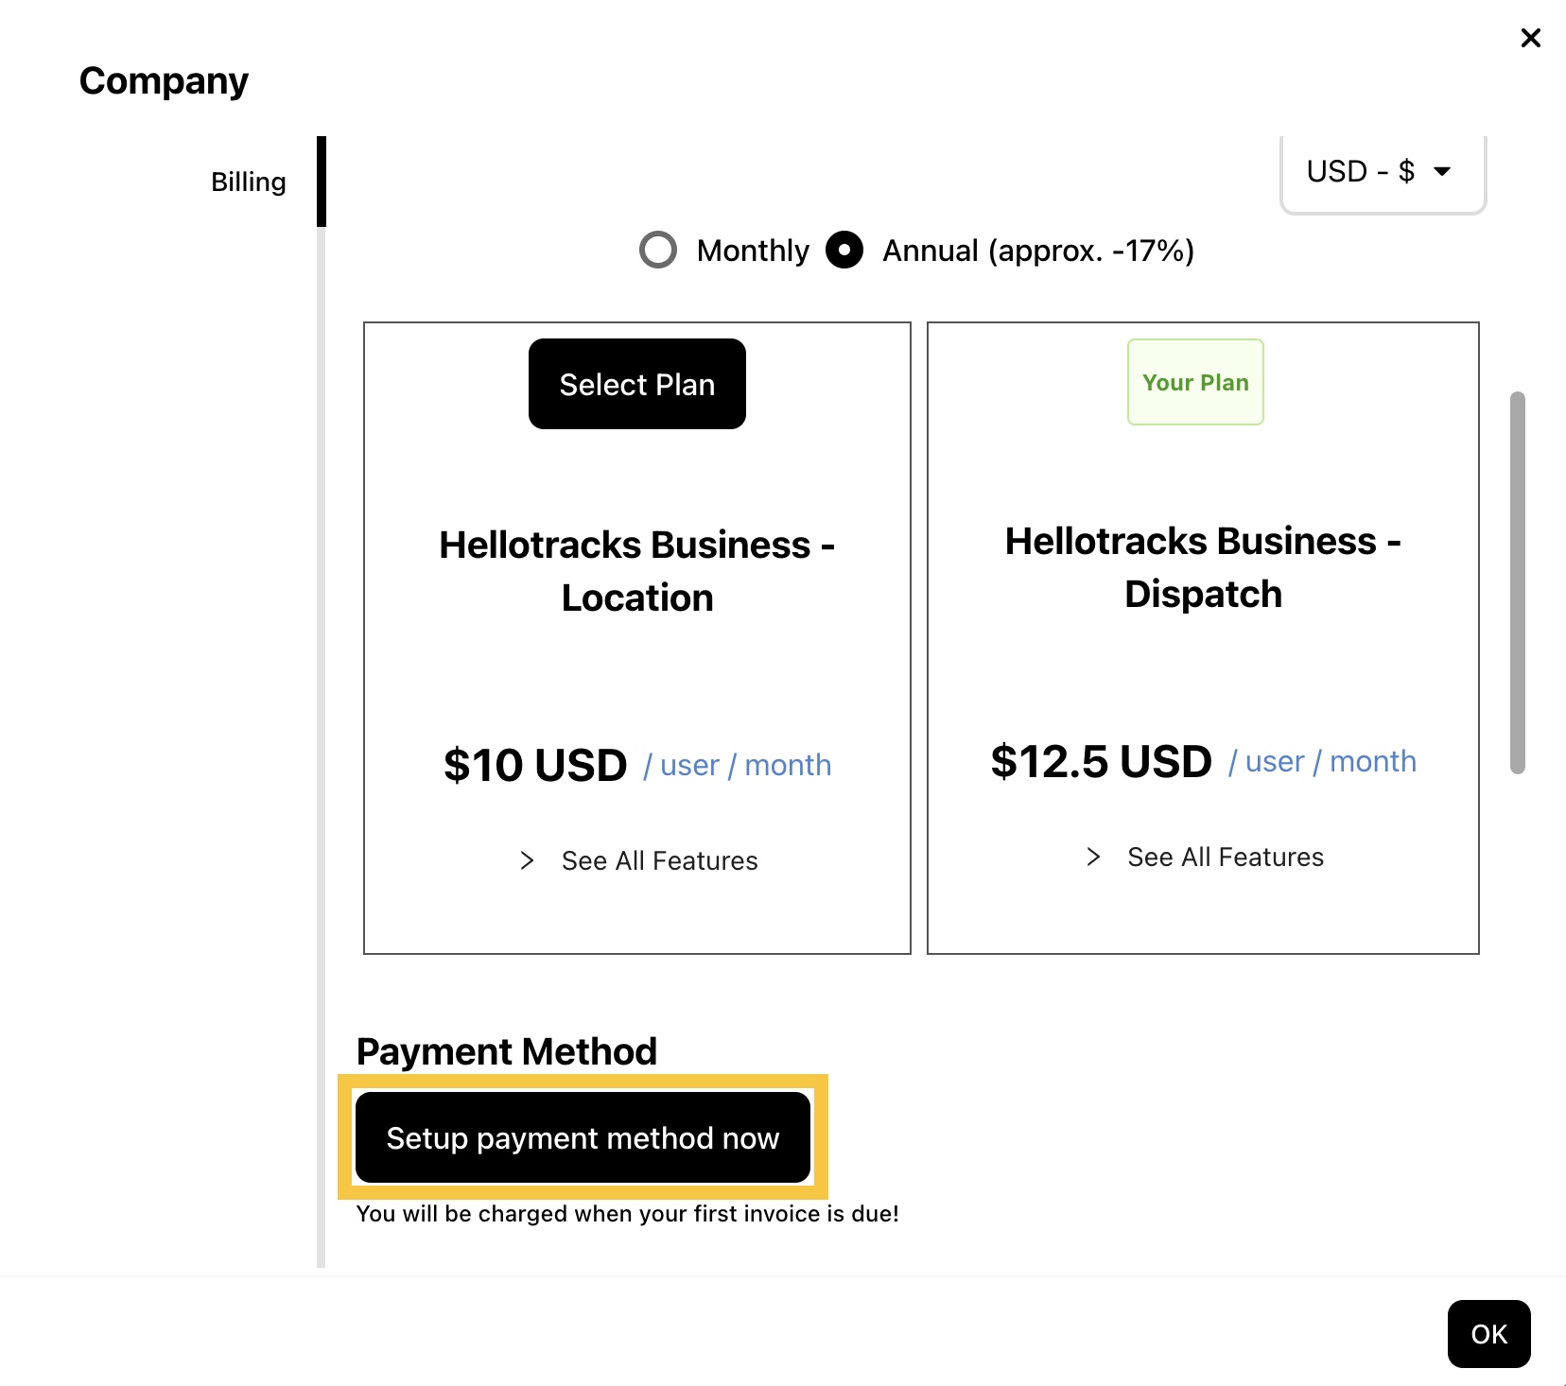Click Select Plan for Business Location
This screenshot has width=1566, height=1386.
point(636,384)
